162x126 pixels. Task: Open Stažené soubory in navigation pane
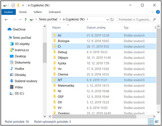24,81
